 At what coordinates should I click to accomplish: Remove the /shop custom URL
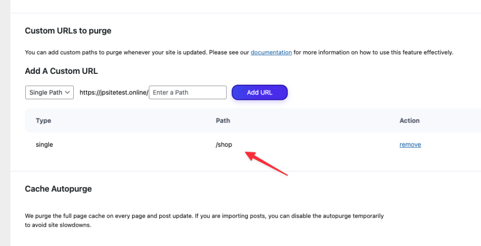pyautogui.click(x=410, y=144)
